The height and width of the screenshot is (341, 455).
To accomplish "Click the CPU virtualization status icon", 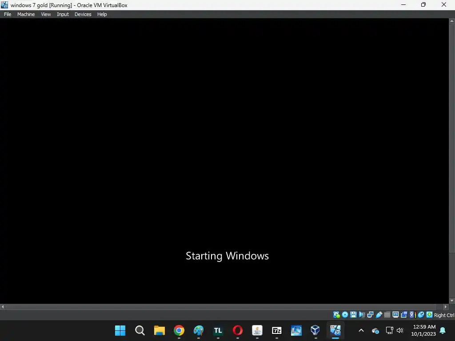I will (x=412, y=315).
